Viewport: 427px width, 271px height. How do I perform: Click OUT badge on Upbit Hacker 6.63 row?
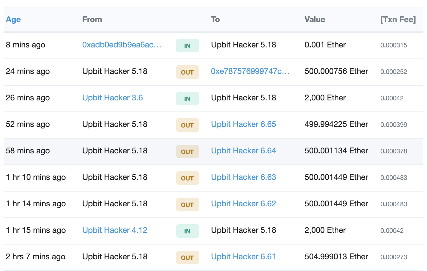[187, 178]
